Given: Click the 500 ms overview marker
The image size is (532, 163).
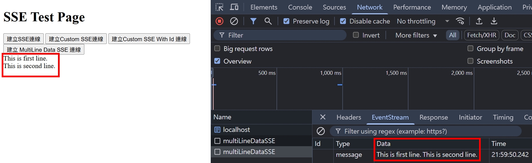Looking at the screenshot, I should pos(267,73).
